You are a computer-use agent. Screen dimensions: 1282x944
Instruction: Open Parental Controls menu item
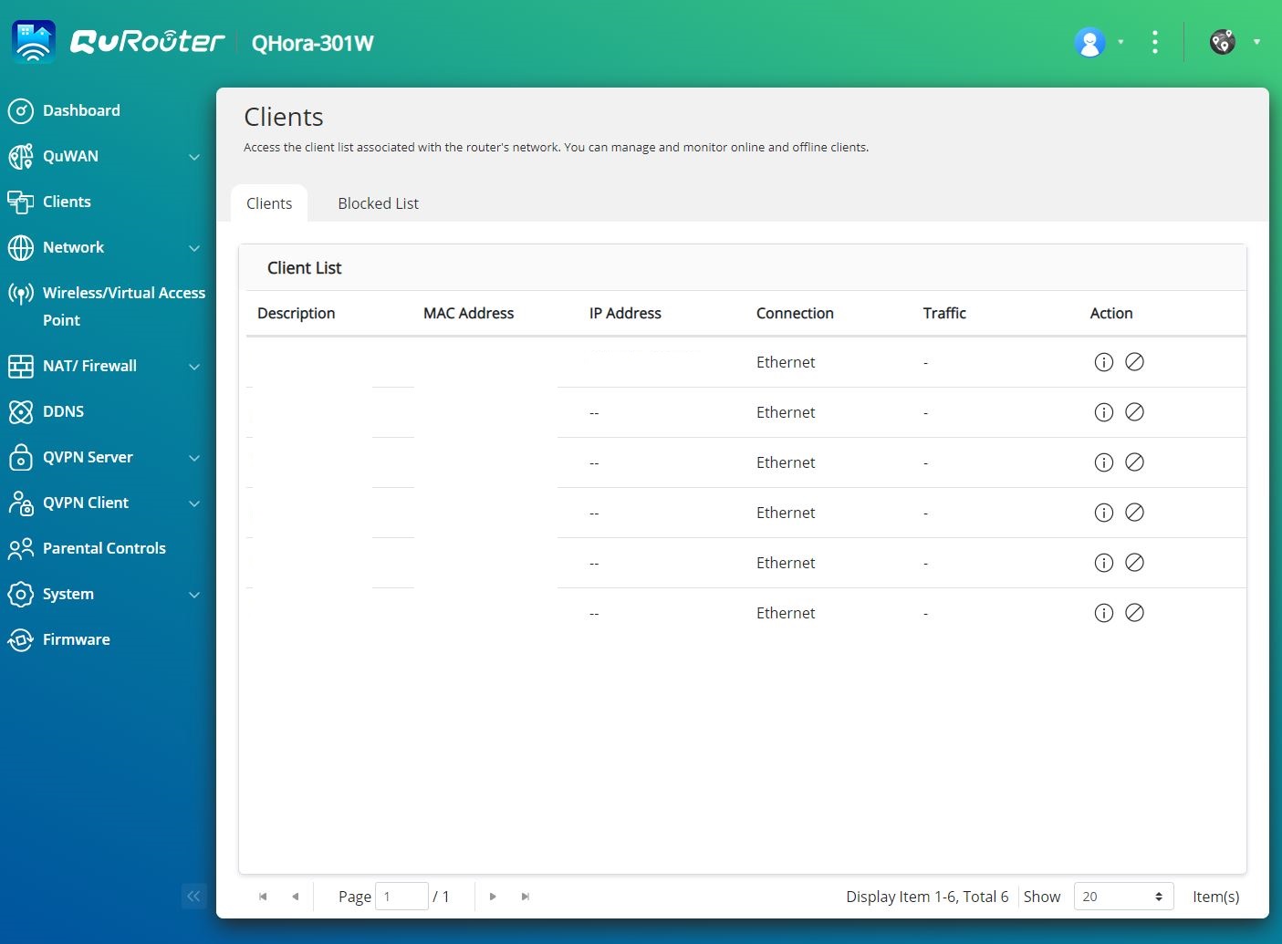coord(104,548)
